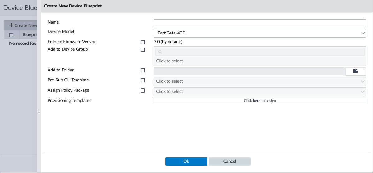Focus the Name text field
The width and height of the screenshot is (373, 173).
260,23
